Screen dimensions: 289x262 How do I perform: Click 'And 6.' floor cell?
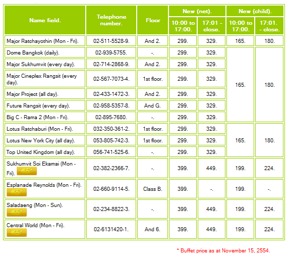pos(153,229)
